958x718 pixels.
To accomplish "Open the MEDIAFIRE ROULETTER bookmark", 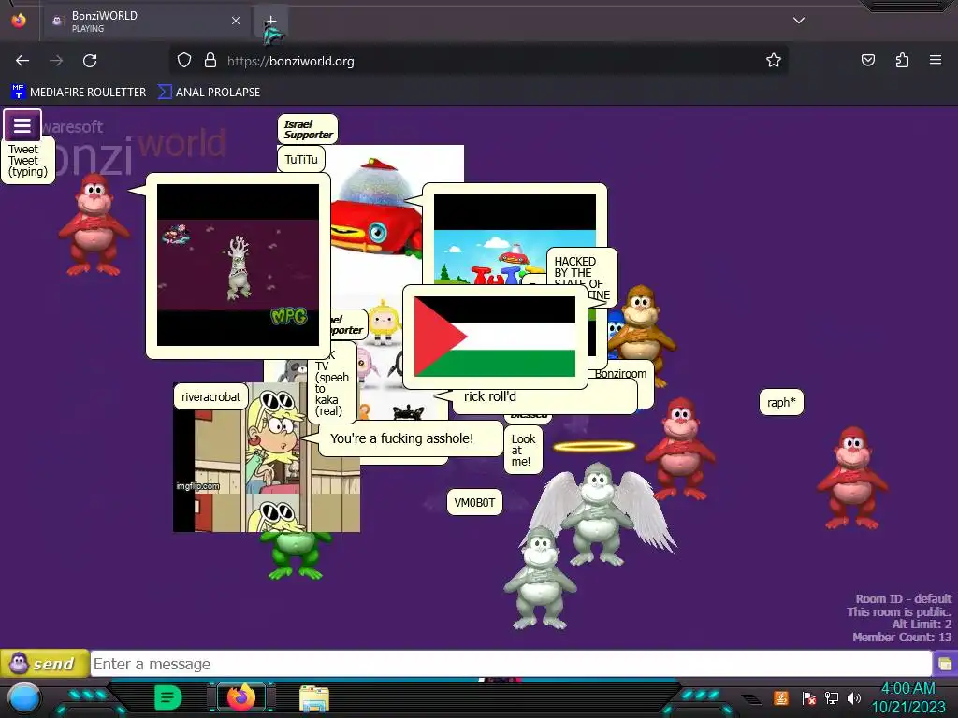I will coord(79,93).
